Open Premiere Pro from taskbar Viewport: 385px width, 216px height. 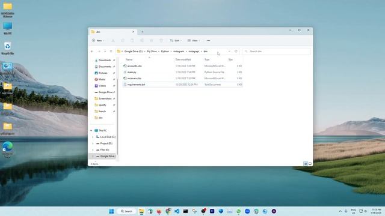pyautogui.click(x=212, y=211)
